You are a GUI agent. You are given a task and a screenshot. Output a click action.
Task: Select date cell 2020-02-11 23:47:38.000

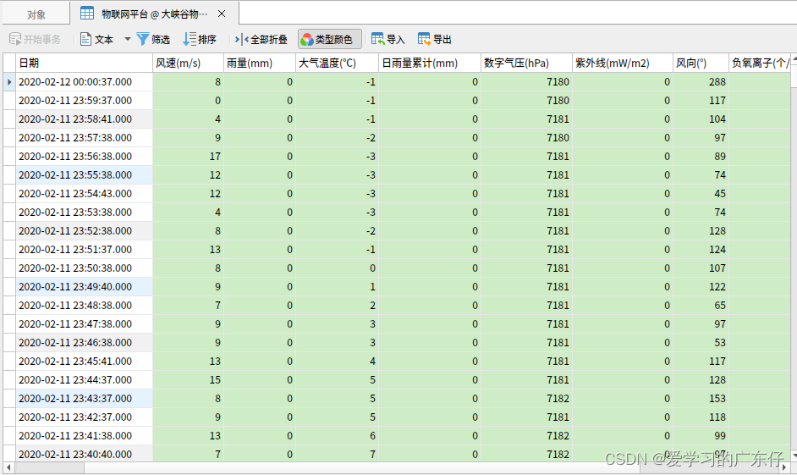[x=84, y=324]
